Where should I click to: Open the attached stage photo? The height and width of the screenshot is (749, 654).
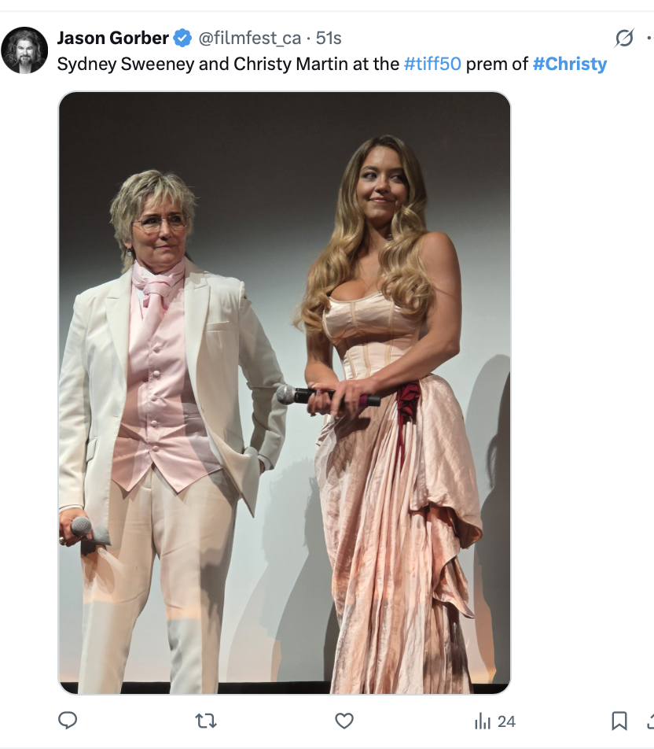click(284, 392)
